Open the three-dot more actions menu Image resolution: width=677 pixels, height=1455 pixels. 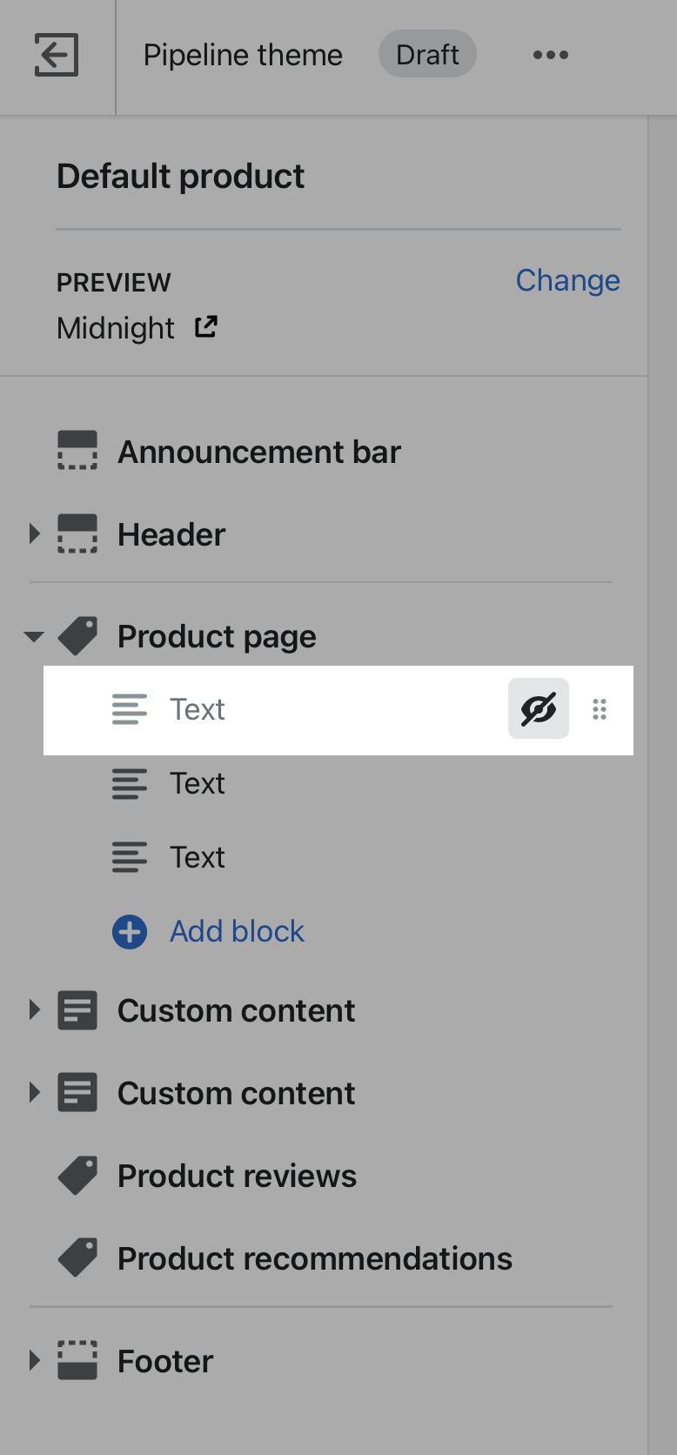pos(551,55)
